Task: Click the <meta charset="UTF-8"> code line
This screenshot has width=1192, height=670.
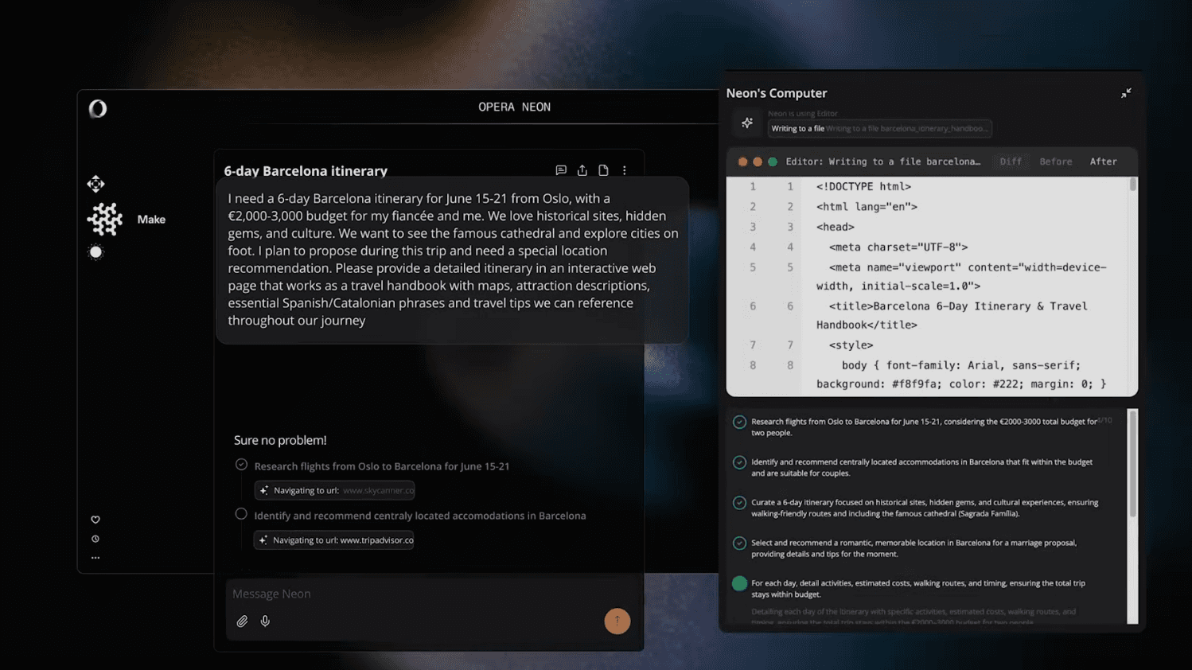Action: pos(898,247)
